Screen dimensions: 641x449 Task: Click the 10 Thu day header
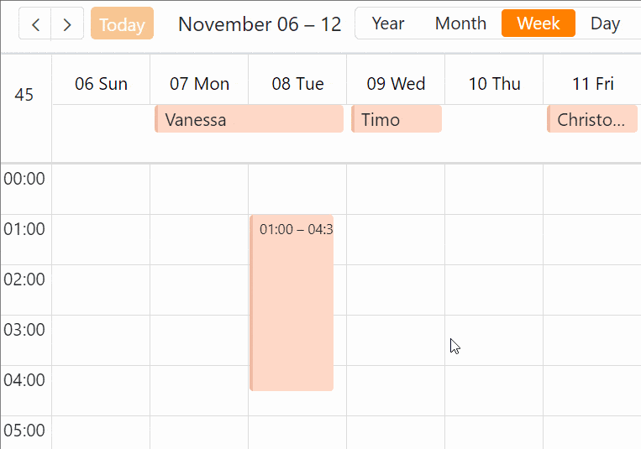click(x=494, y=84)
